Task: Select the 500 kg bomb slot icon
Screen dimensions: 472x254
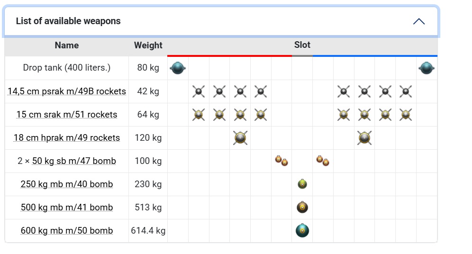Action: 302,207
